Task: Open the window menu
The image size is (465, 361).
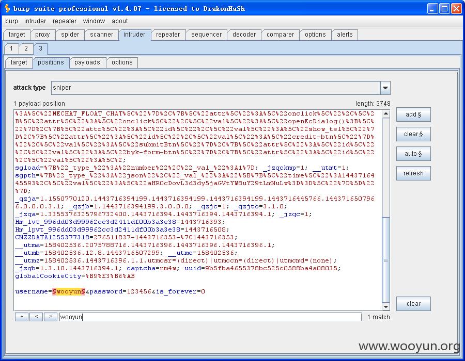Action: pos(94,21)
